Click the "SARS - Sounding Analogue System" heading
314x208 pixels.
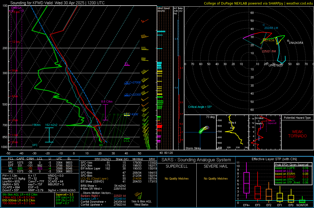pos(196,160)
